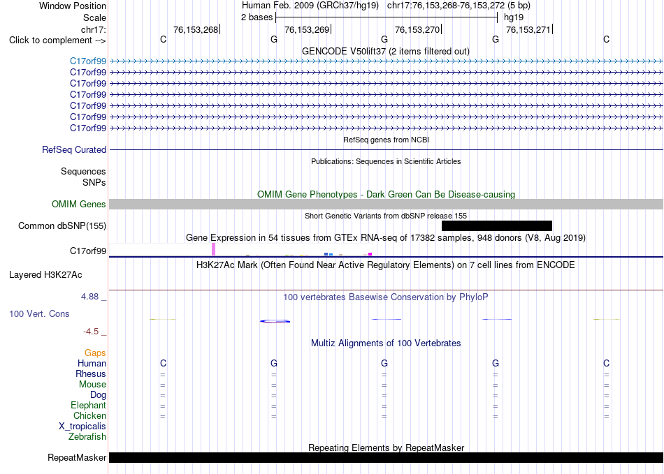Click the 'GENCODE V50lift37 (2 items filtered out)' title
The width and height of the screenshot is (664, 474).
[386, 51]
